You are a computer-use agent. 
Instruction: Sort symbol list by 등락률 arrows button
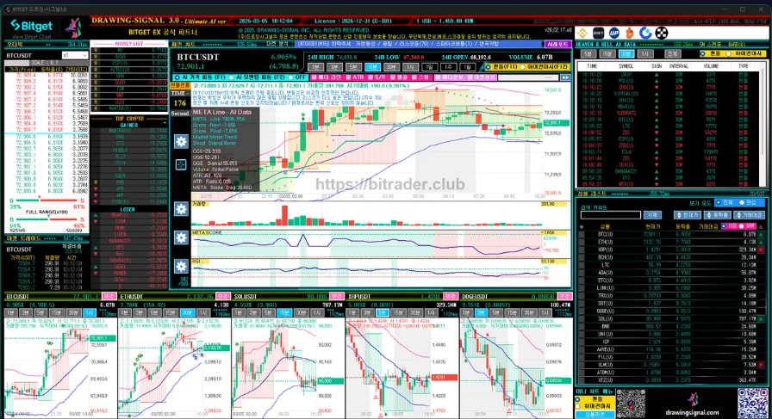click(718, 215)
